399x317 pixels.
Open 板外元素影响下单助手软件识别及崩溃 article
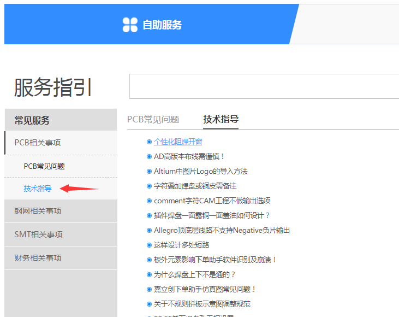(x=216, y=260)
